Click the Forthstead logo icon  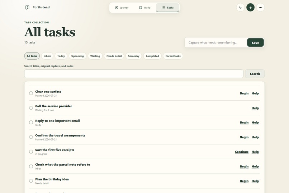tap(27, 8)
